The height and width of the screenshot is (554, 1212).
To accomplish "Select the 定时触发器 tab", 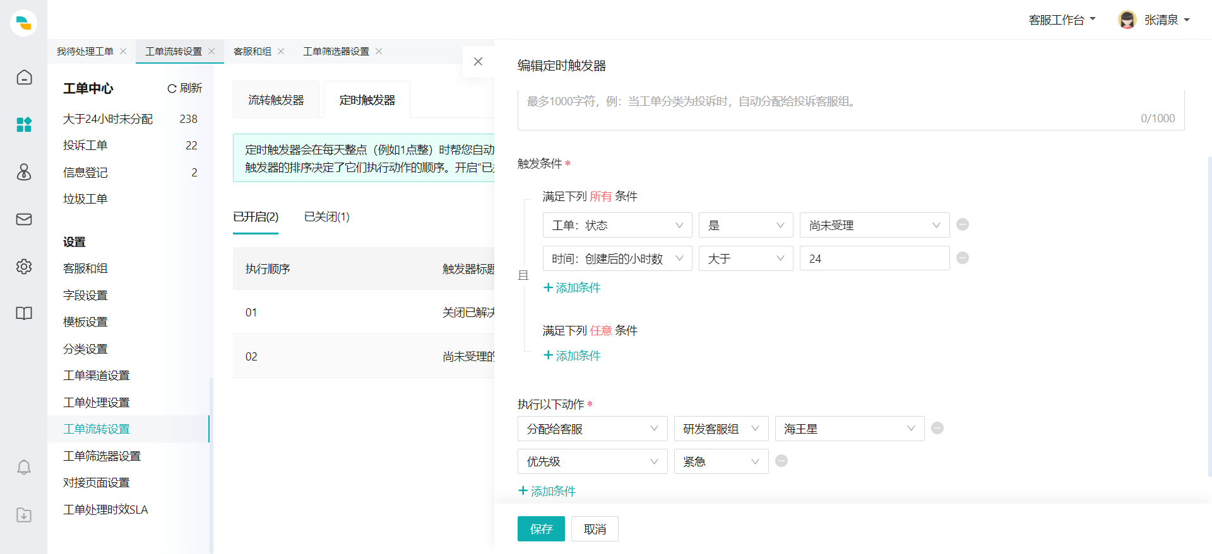I will coord(367,100).
